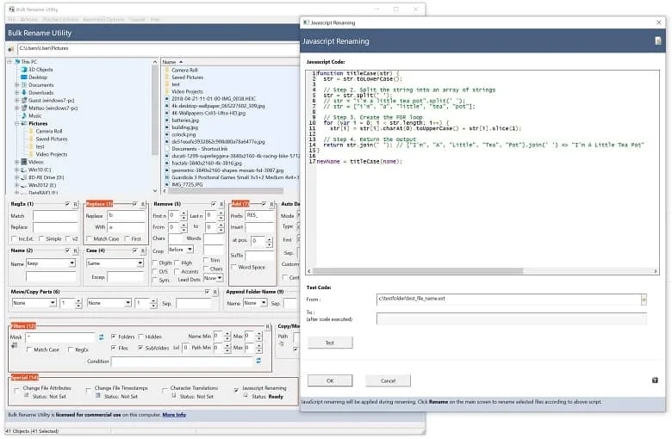672x439 pixels.
Task: Open the Display Options menu
Action: 60,19
